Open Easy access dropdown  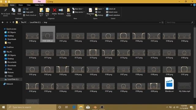(78, 12)
